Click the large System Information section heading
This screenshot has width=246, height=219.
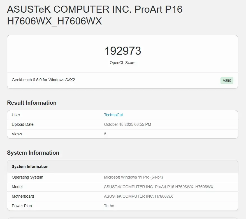click(33, 153)
